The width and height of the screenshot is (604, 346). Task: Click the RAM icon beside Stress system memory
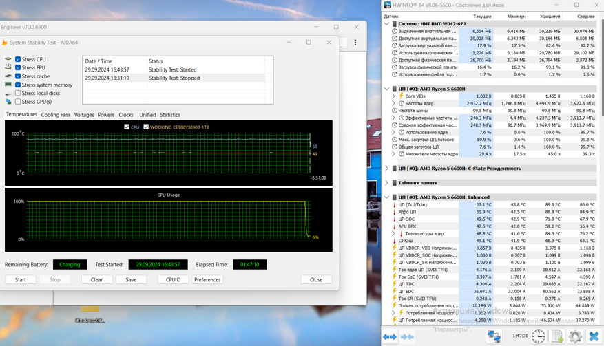[8, 85]
